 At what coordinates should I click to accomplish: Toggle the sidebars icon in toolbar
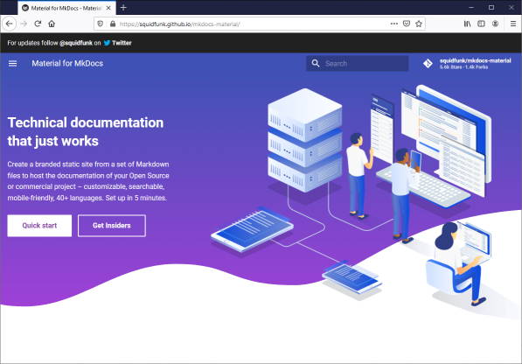click(x=481, y=24)
